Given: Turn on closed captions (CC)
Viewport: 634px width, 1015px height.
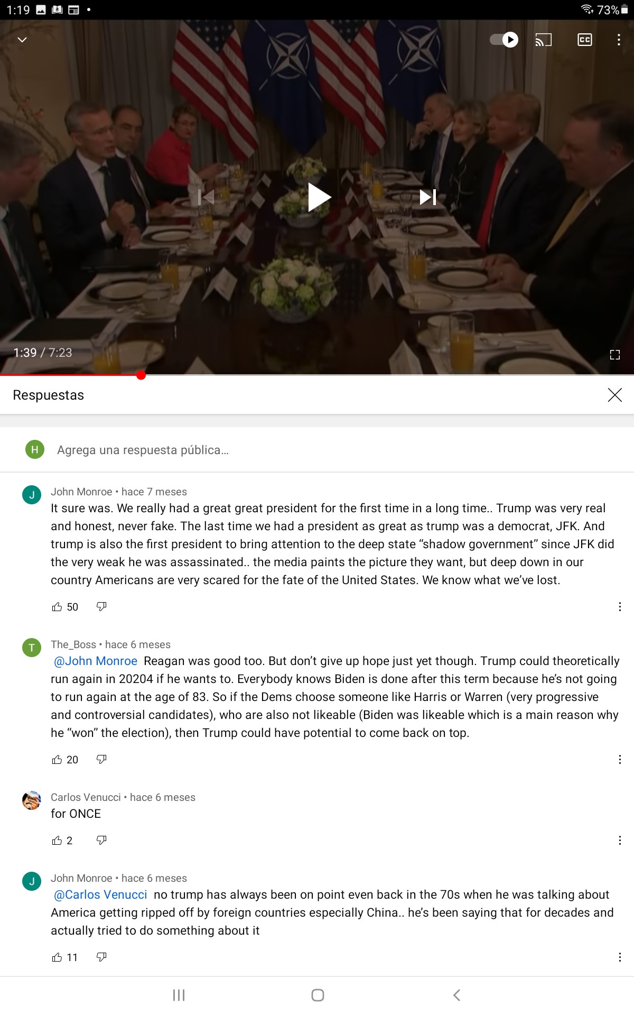Looking at the screenshot, I should (585, 40).
